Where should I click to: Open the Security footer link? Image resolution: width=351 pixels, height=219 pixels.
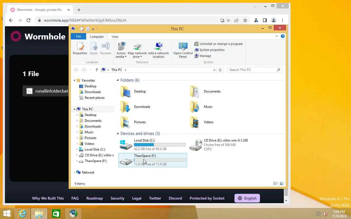point(117,198)
